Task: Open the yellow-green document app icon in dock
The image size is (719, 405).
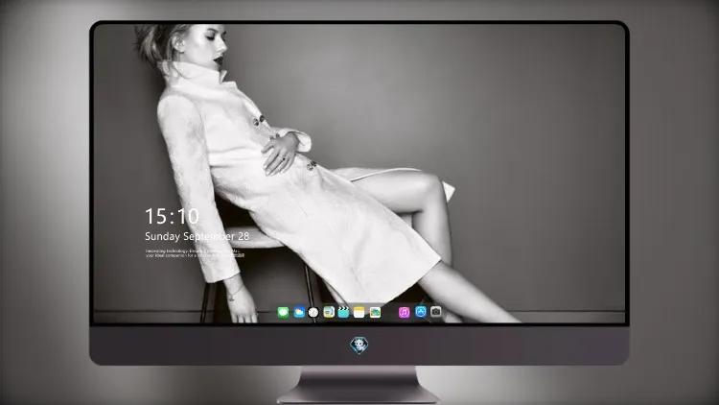Action: click(x=329, y=312)
